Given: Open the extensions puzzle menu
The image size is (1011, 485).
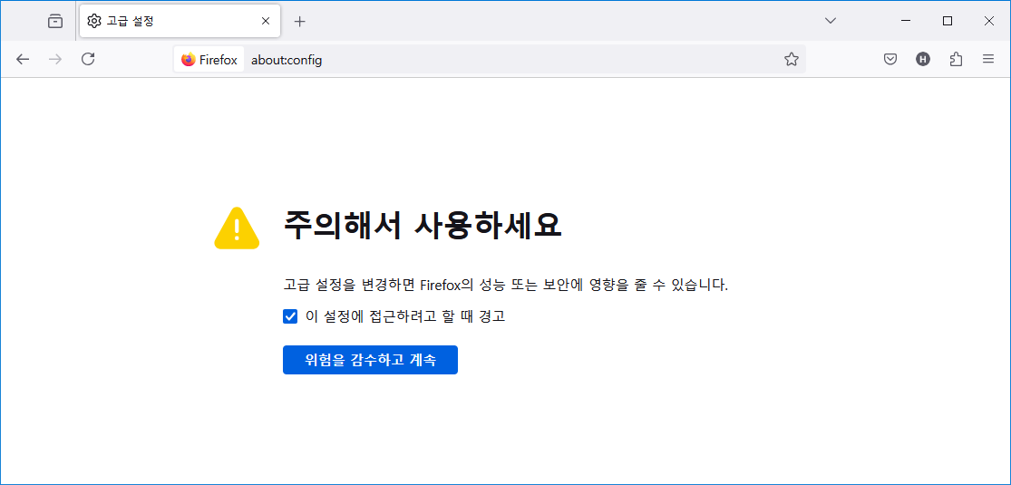Looking at the screenshot, I should 957,59.
